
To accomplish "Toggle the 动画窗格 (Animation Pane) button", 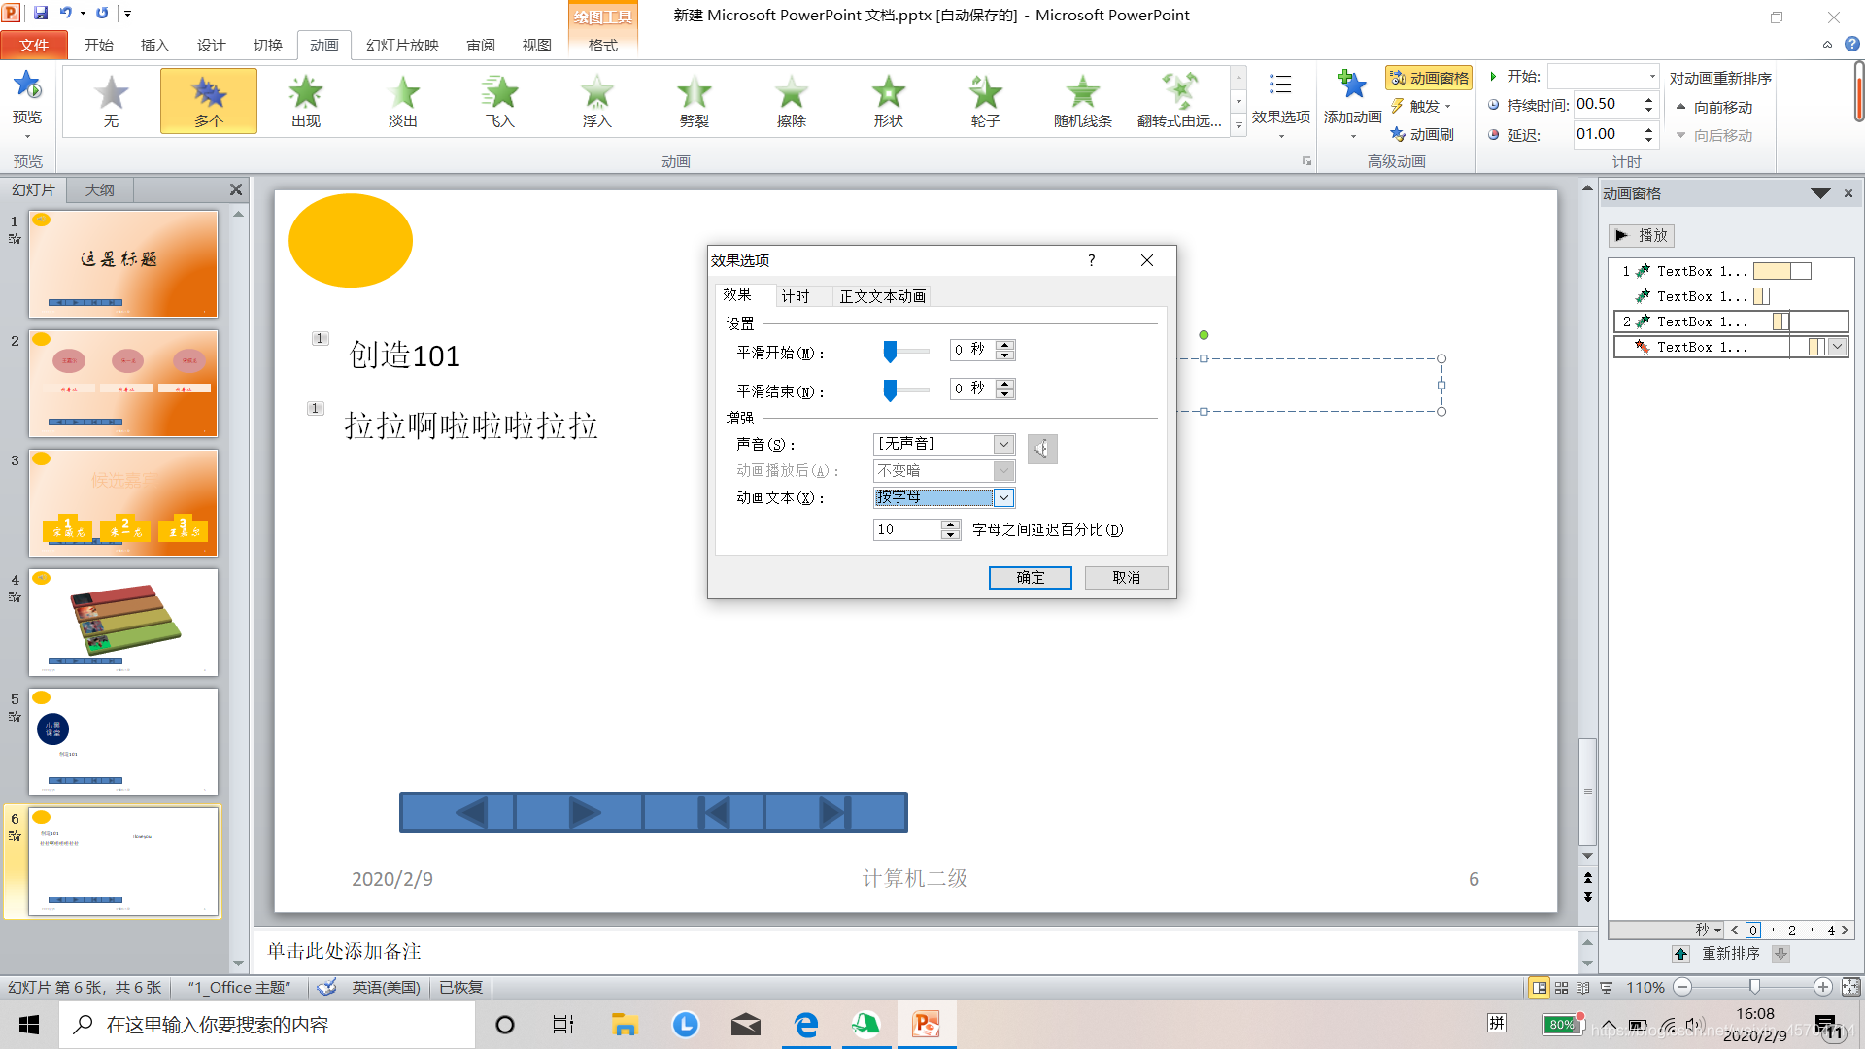I will coord(1428,78).
